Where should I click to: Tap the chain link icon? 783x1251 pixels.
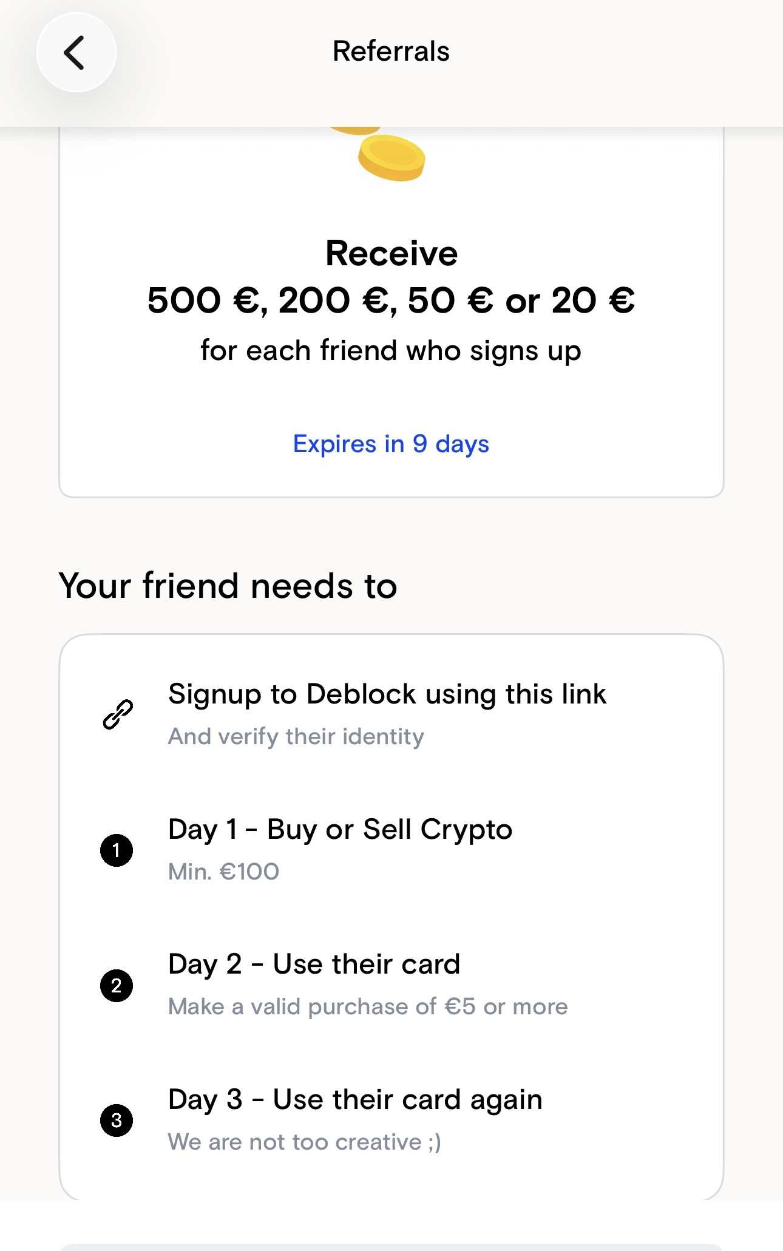(118, 714)
